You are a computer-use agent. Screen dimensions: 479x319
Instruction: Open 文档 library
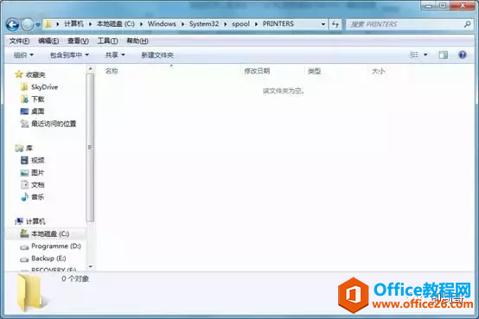(38, 185)
